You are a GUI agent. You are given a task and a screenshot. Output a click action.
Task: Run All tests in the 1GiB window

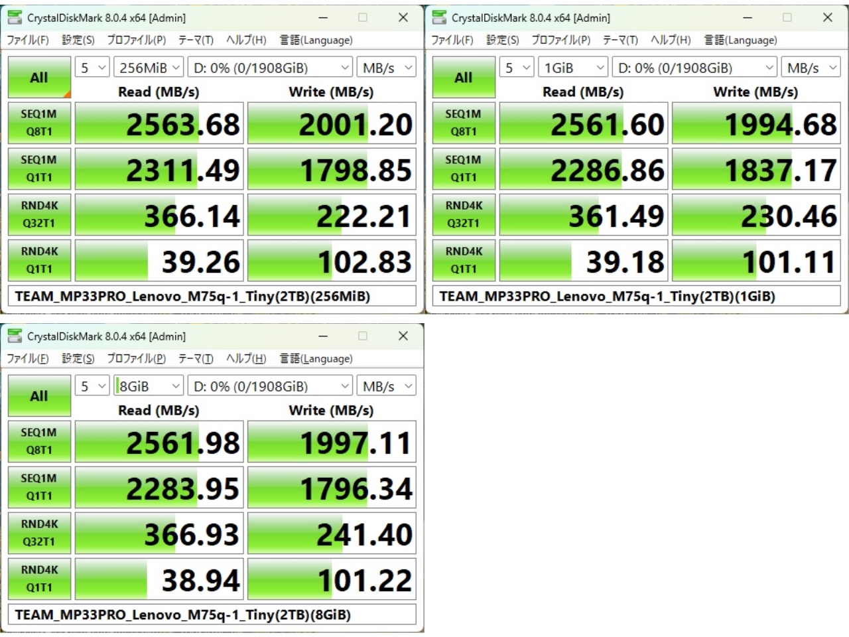pyautogui.click(x=464, y=78)
